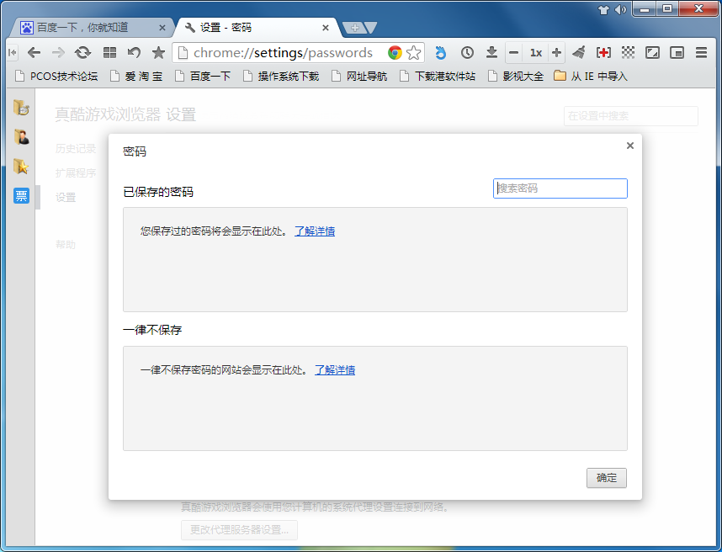Open the blue swirl restore icon

pyautogui.click(x=441, y=52)
